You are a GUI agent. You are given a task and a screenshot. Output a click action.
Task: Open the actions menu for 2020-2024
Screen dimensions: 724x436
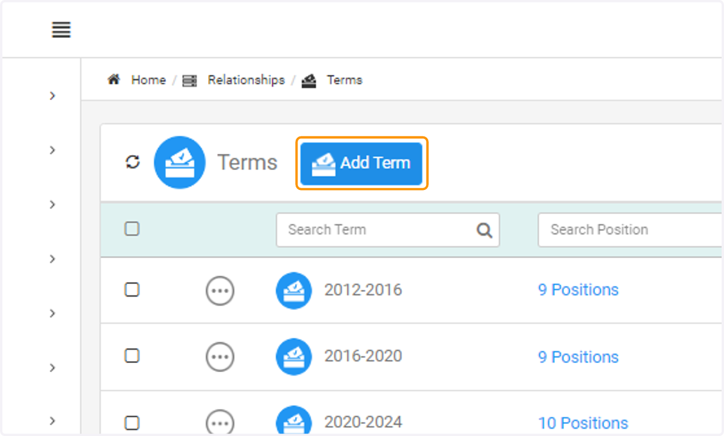pos(220,422)
